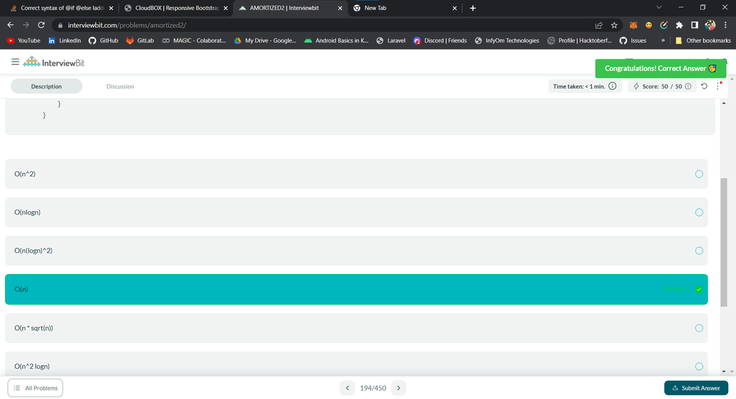Open the YouTube bookmark
The height and width of the screenshot is (399, 736).
click(x=23, y=40)
